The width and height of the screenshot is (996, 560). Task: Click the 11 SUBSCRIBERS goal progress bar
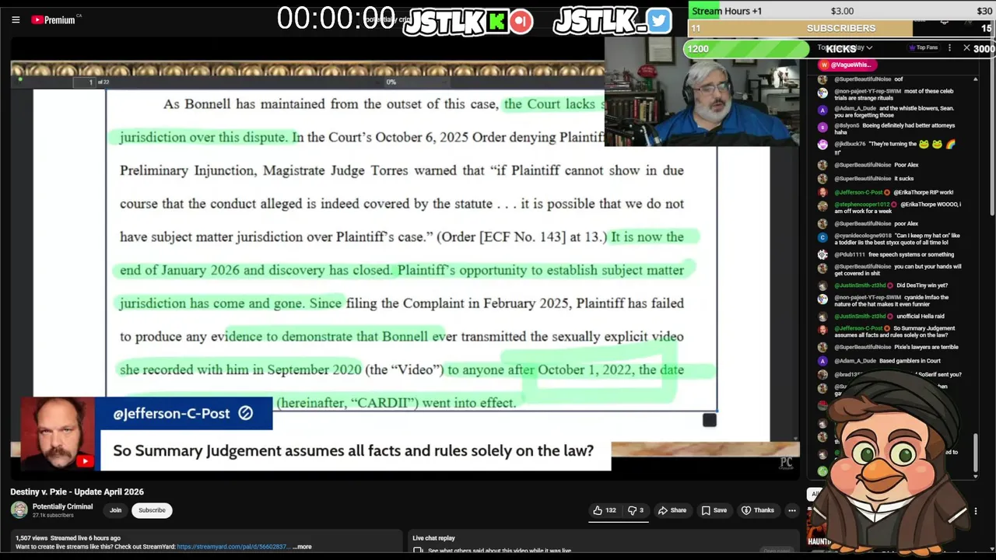click(841, 28)
